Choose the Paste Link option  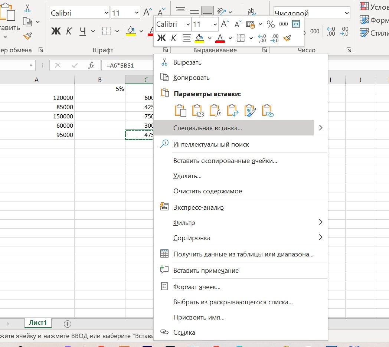(x=267, y=110)
